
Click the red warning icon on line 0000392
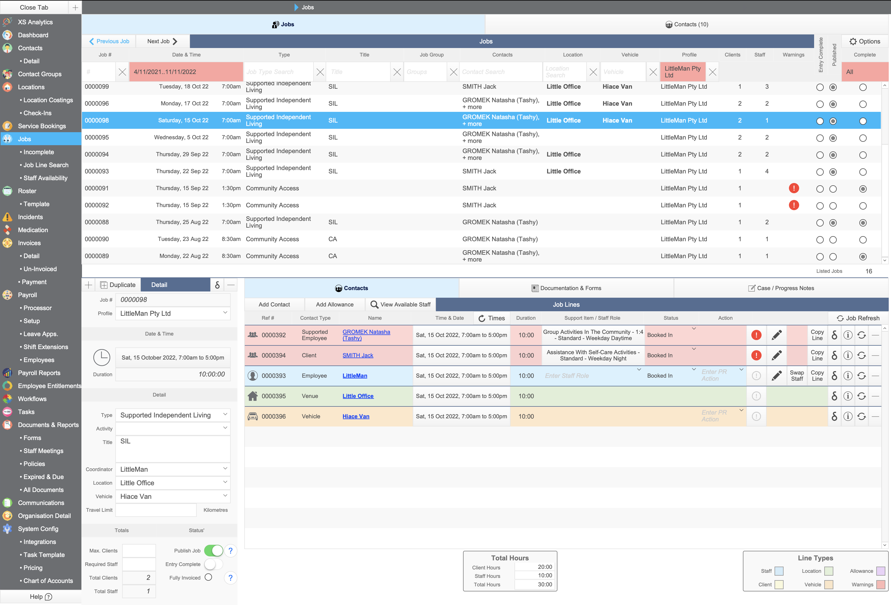pos(756,335)
